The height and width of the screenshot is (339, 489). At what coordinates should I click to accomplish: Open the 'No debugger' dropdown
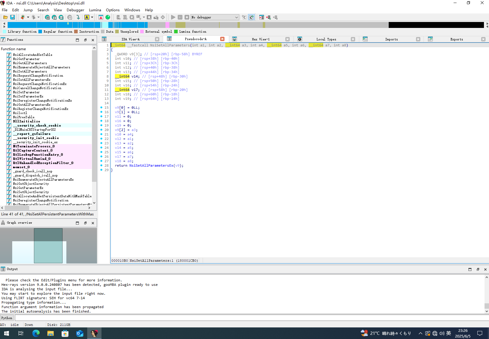[215, 17]
